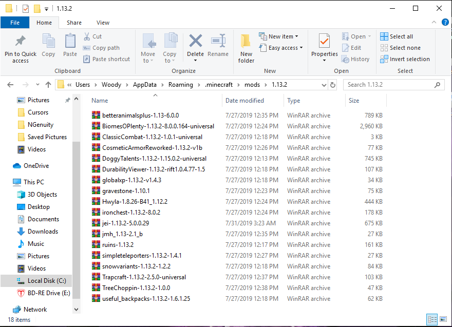452x327 pixels.
Task: Refresh the current folder view
Action: pyautogui.click(x=333, y=85)
